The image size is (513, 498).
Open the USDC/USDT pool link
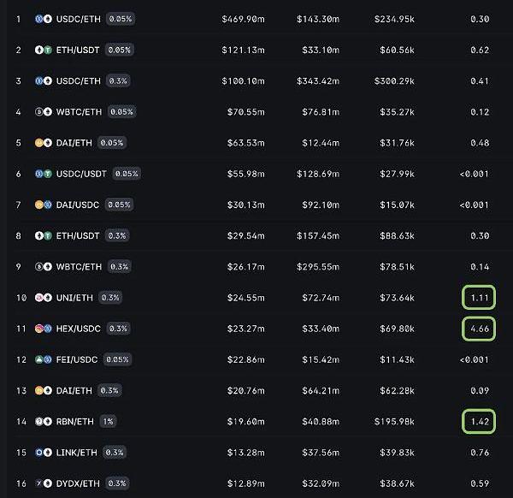click(x=83, y=174)
